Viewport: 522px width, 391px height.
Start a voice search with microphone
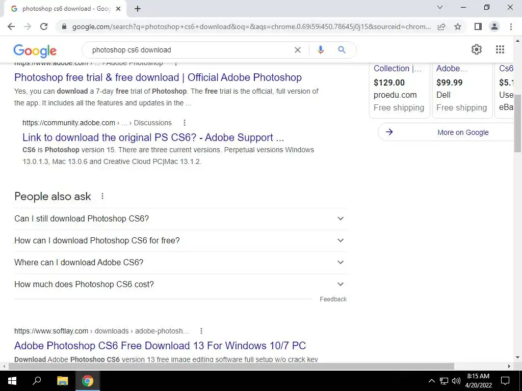pos(321,50)
